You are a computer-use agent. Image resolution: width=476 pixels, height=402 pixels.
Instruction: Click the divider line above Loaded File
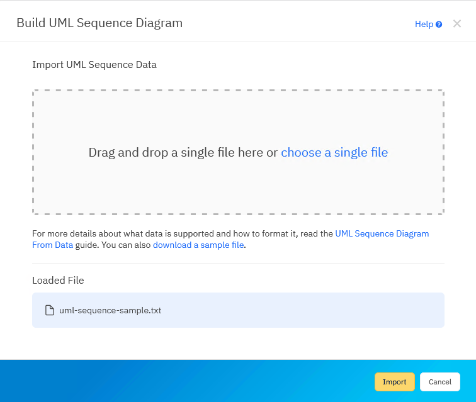click(238, 263)
